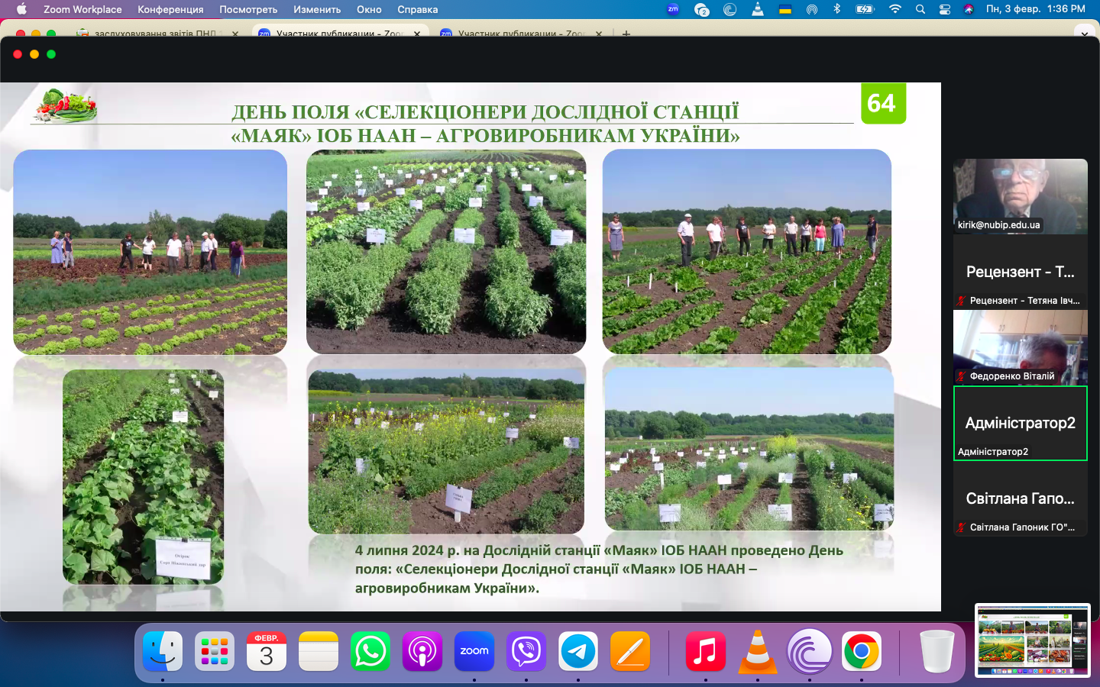The height and width of the screenshot is (687, 1100).
Task: Expand the tab search chevron in the browser
Action: click(1084, 33)
